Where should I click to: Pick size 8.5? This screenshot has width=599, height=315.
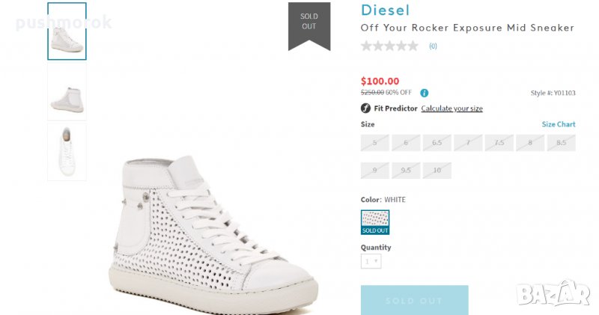tap(561, 142)
